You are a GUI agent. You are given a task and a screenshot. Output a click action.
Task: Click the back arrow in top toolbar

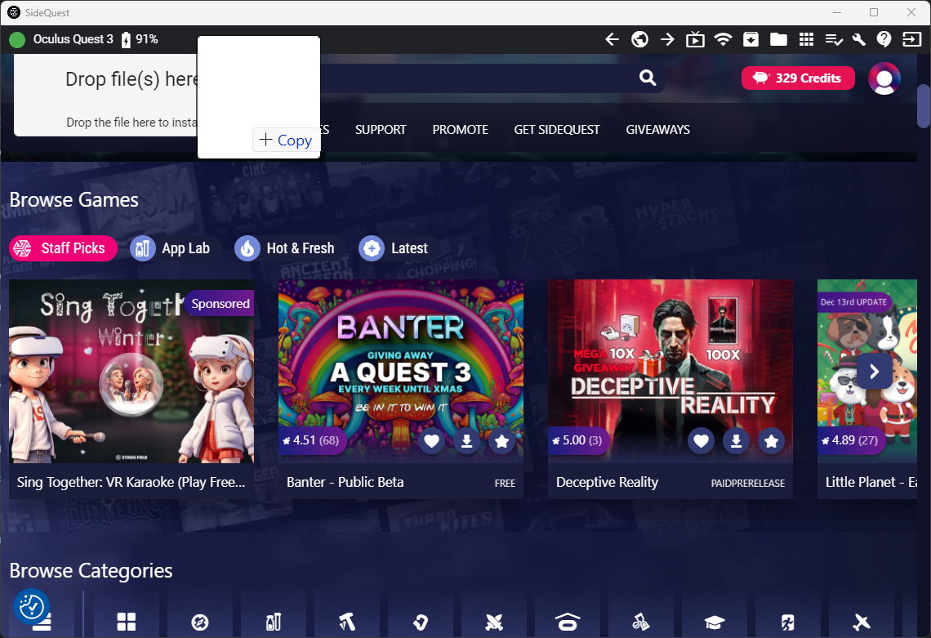(612, 39)
